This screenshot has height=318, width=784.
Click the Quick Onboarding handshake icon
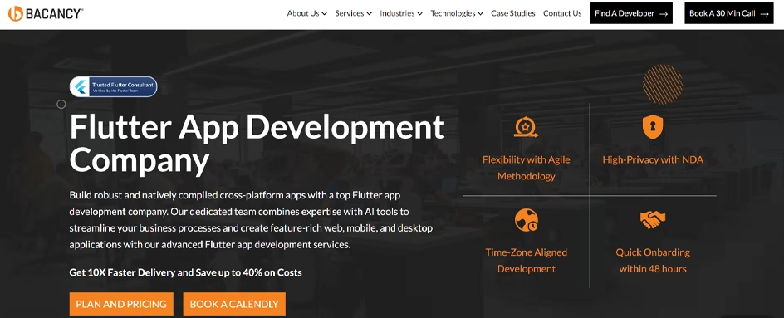653,219
